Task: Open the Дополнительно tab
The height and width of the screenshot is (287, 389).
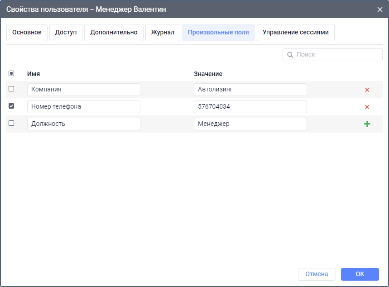Action: point(114,33)
